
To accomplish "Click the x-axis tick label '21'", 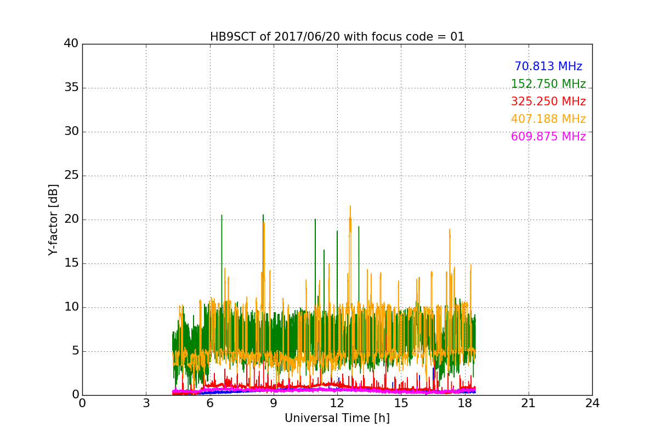I will tap(529, 403).
